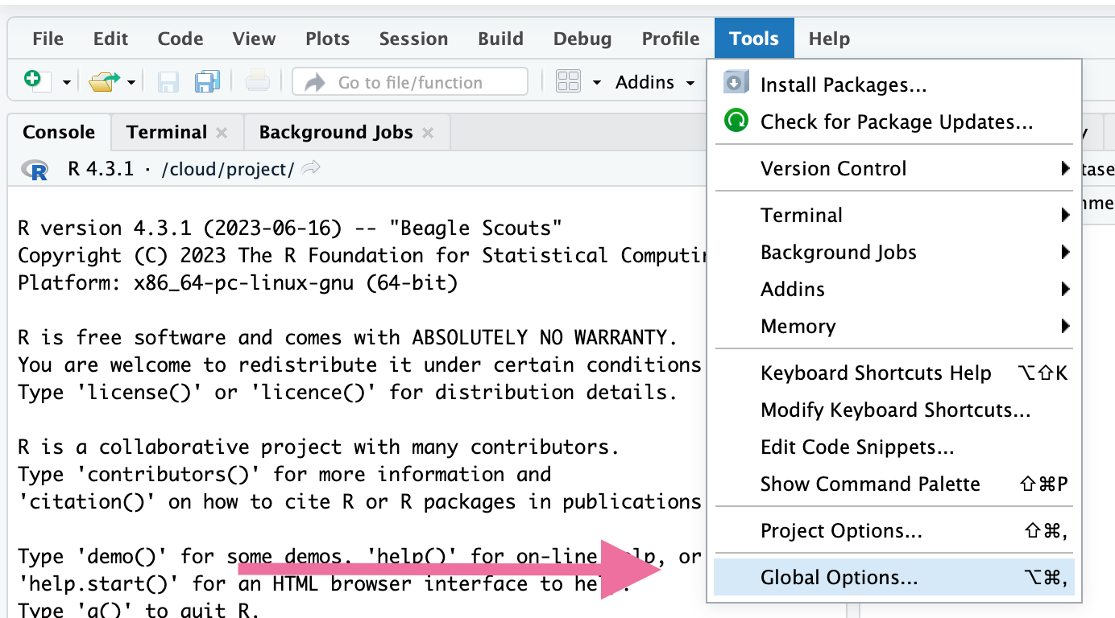Open the Code menu
This screenshot has width=1115, height=618.
click(180, 39)
